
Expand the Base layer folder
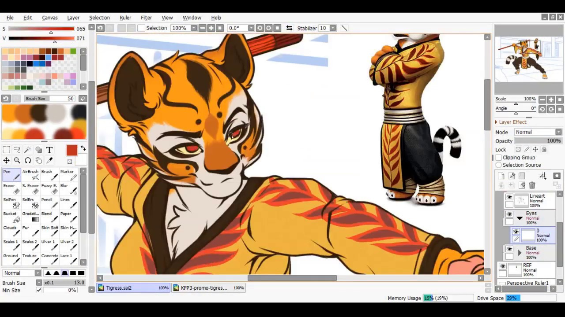click(x=520, y=252)
